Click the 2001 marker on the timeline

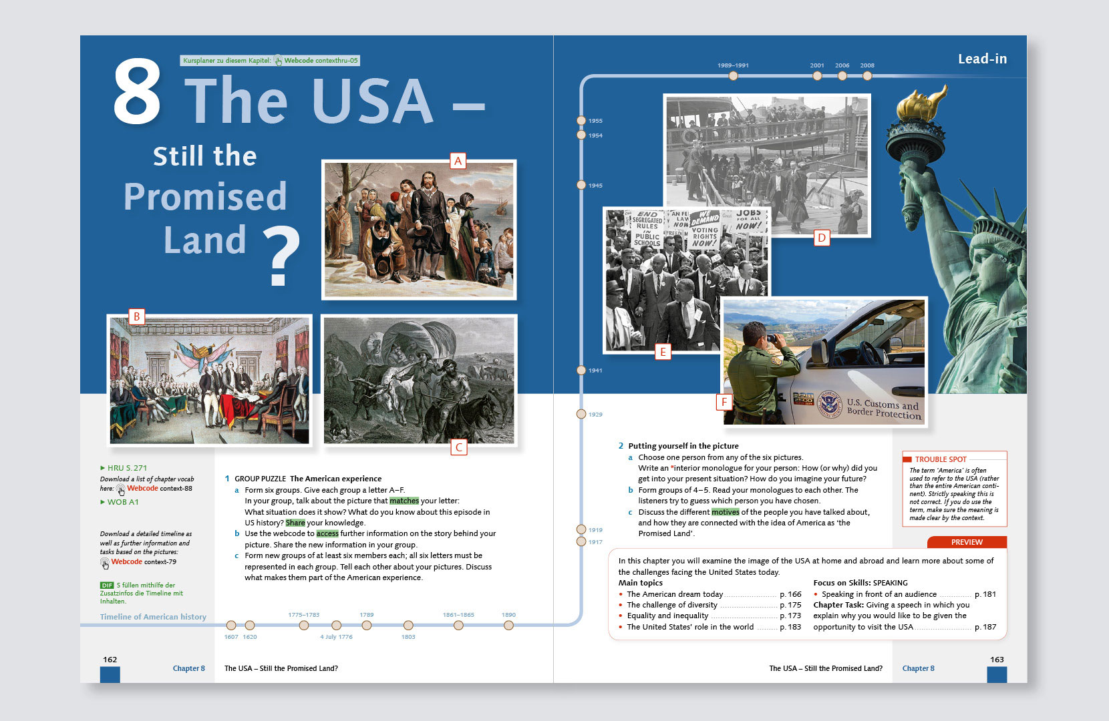(x=817, y=76)
